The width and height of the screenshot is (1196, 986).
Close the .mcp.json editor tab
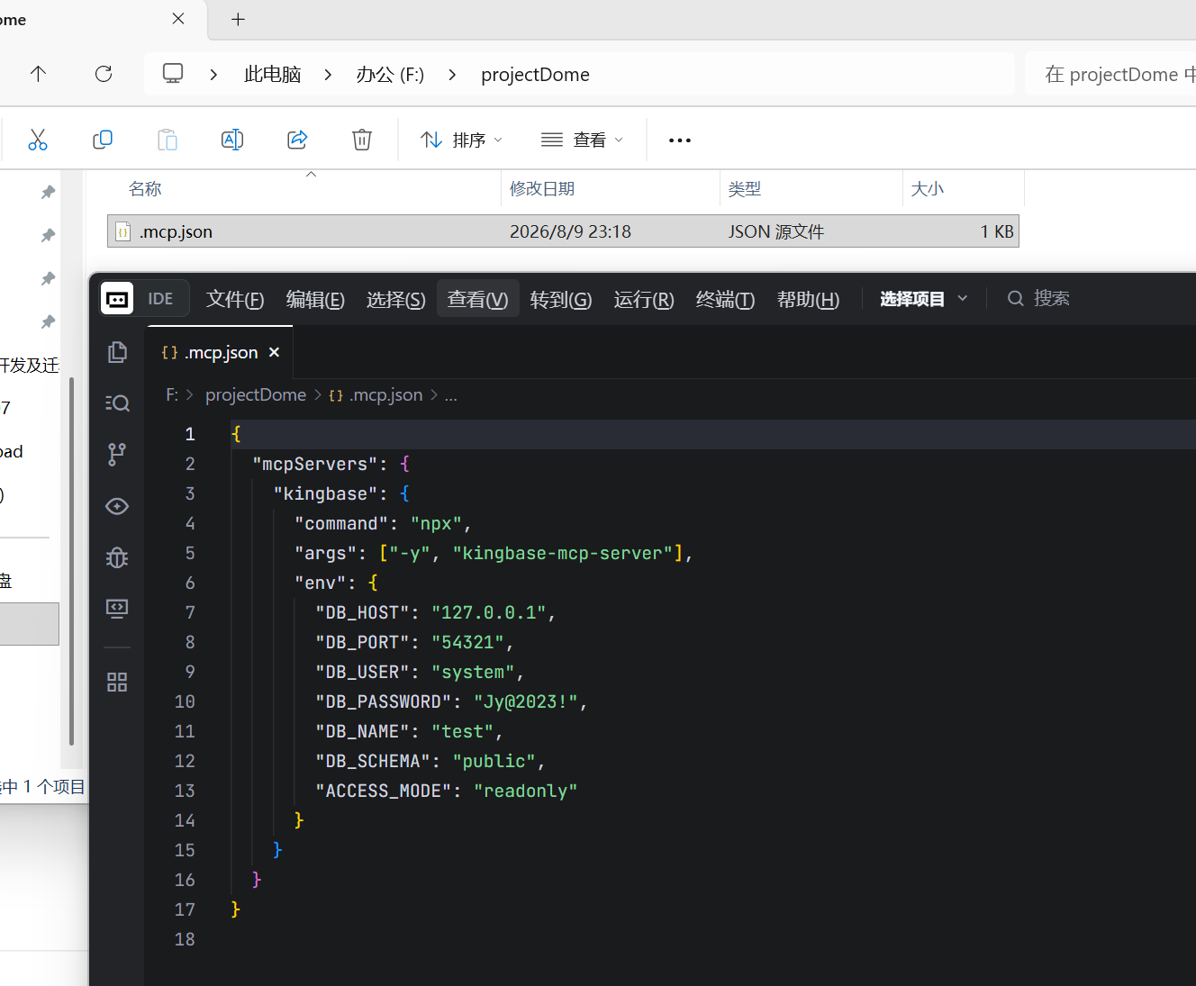point(274,352)
